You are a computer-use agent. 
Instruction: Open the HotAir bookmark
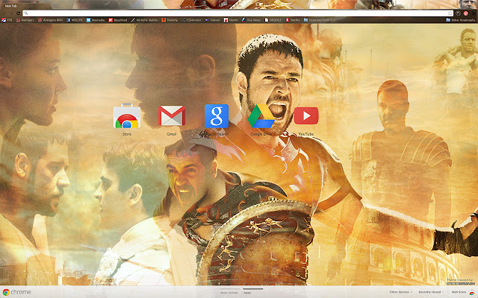(231, 20)
